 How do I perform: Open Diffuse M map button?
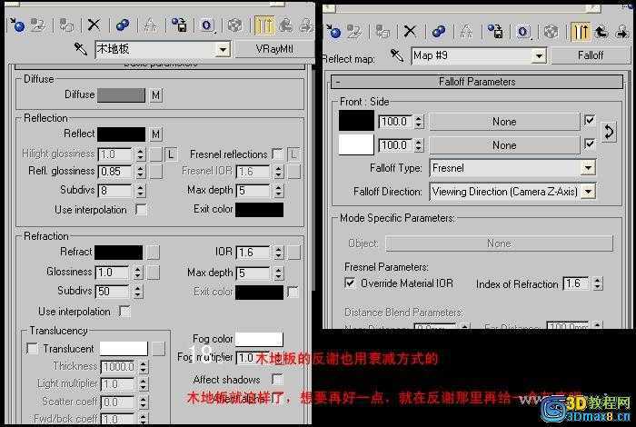155,95
